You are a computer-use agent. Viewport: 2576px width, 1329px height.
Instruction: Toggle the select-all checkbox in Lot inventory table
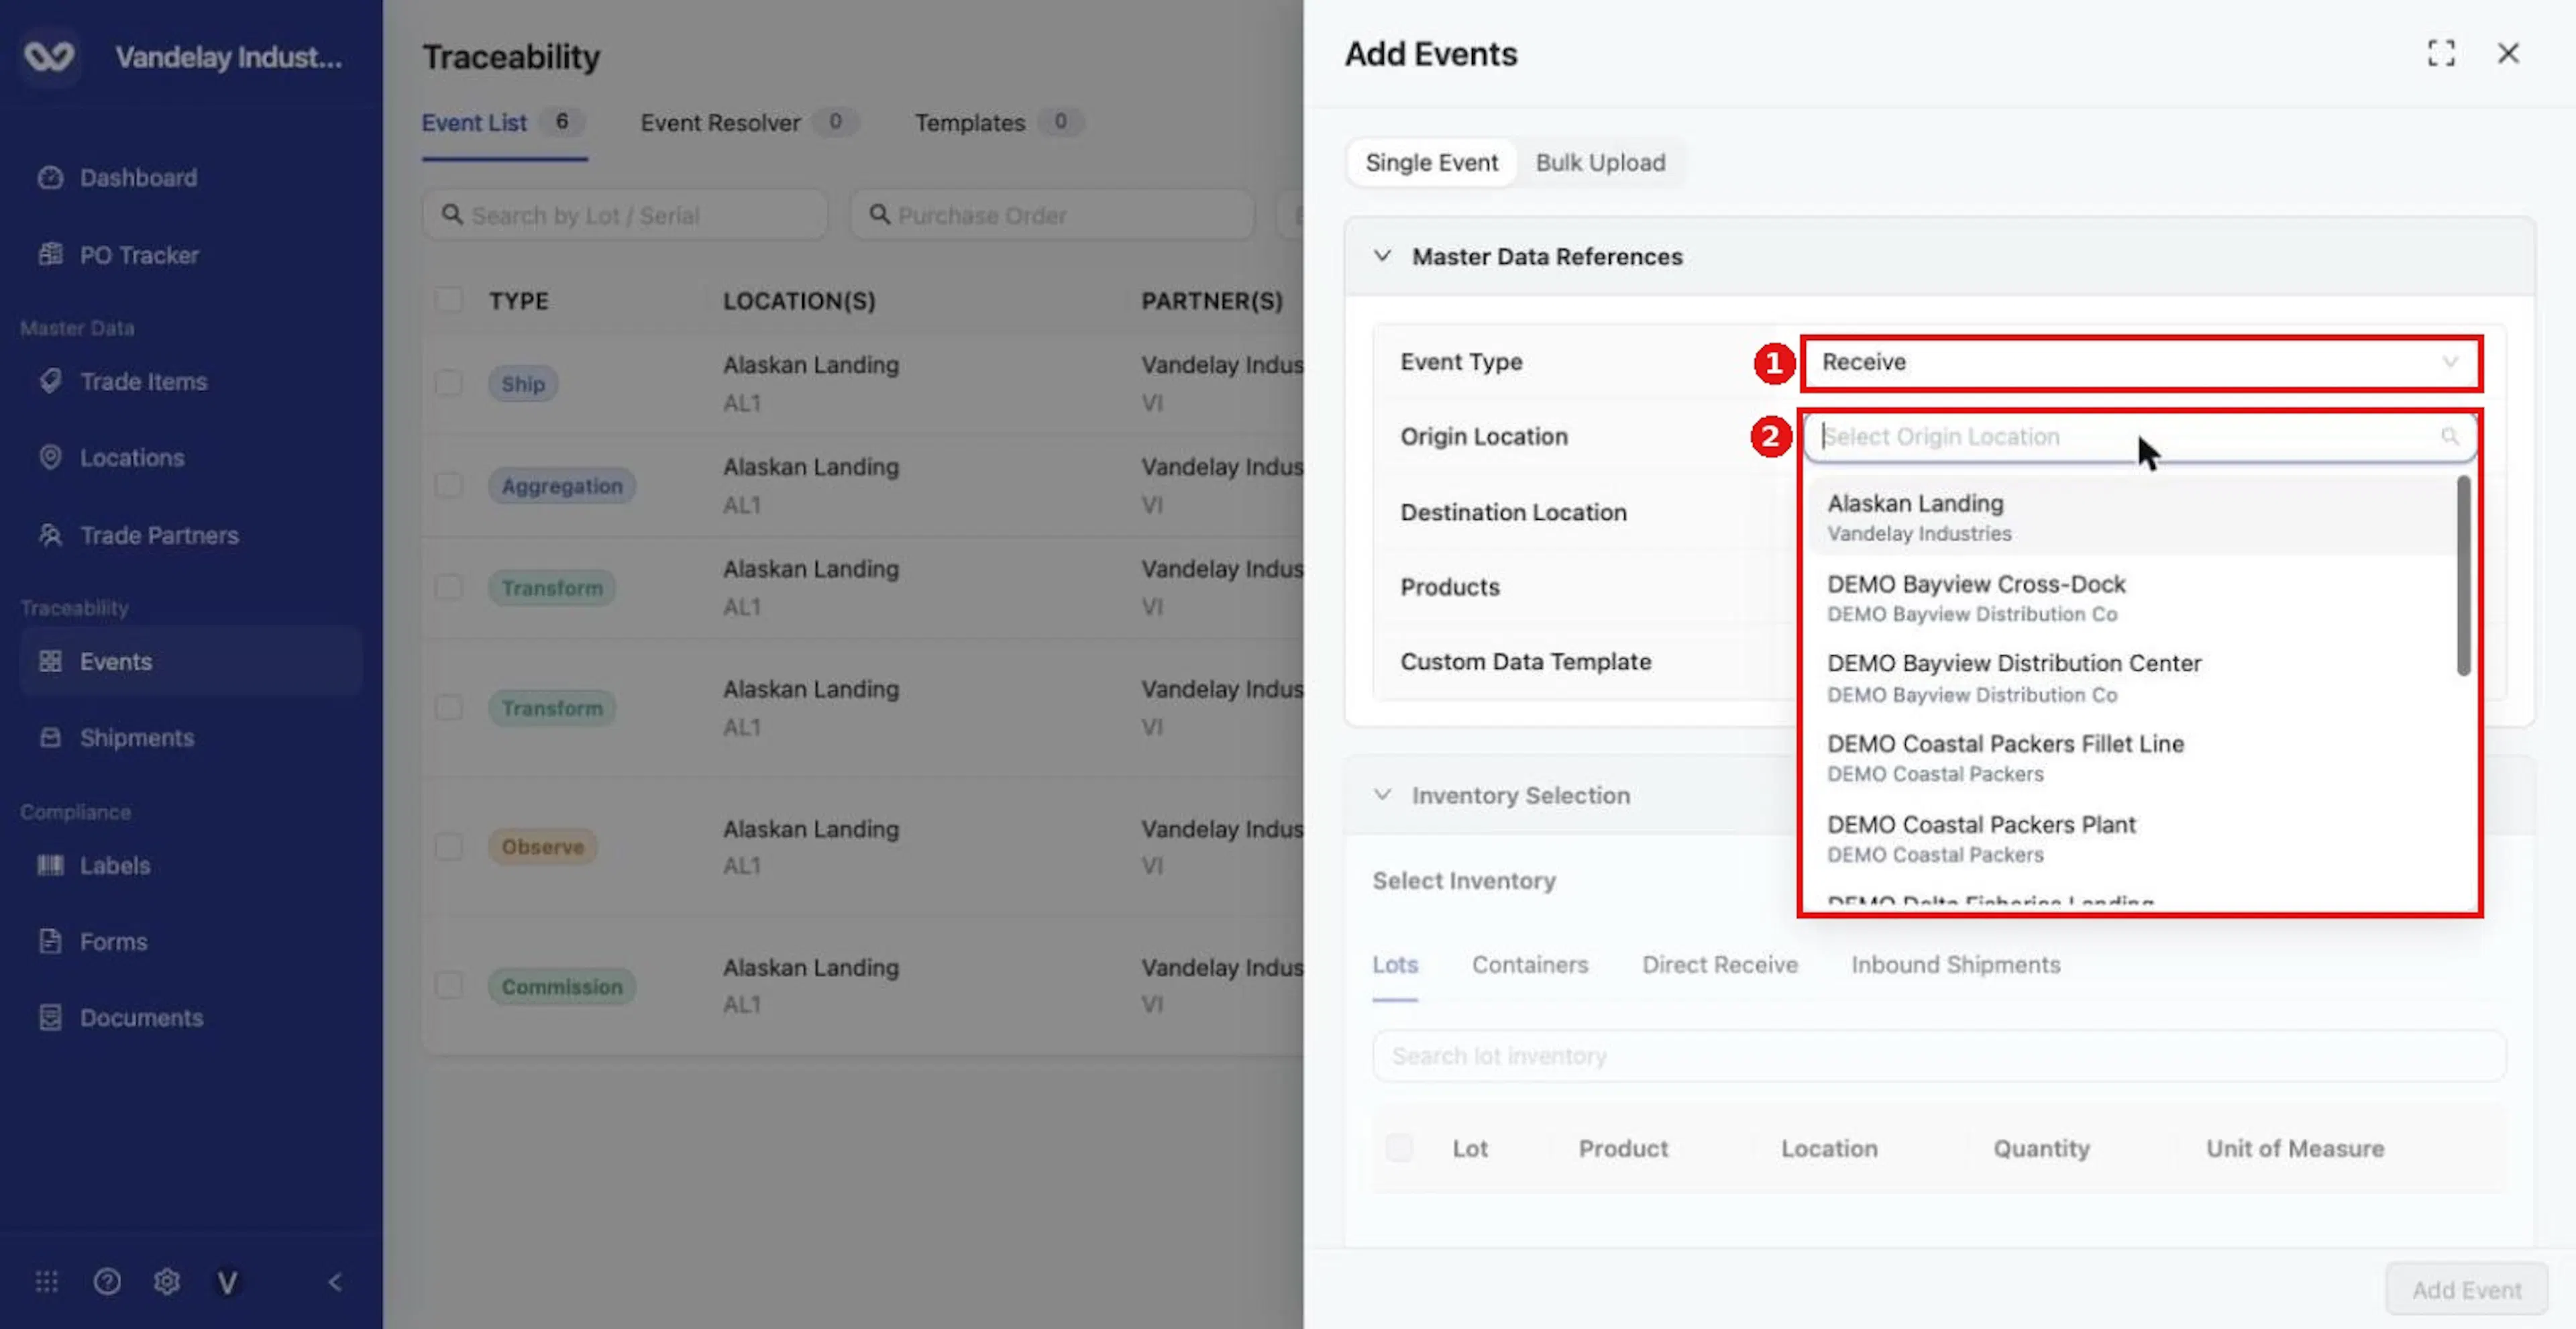(x=1399, y=1148)
